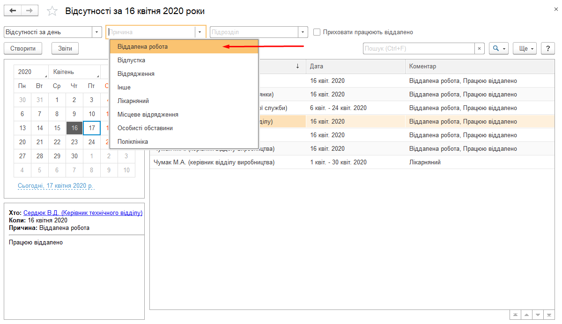
Task: Click the forward navigation arrow
Action: 29,11
